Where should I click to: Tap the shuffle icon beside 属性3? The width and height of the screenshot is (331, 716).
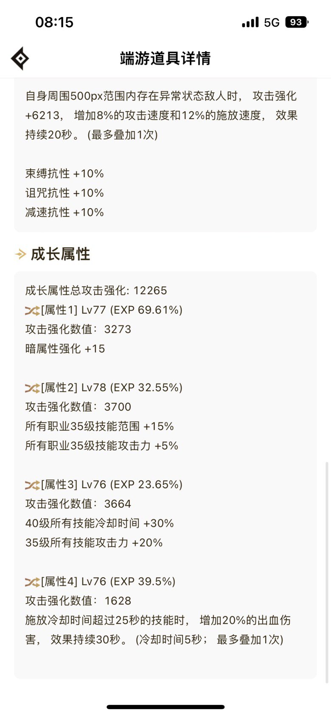point(32,485)
